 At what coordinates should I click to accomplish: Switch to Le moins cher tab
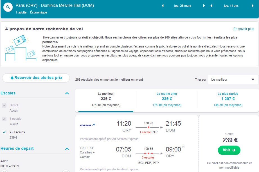[x=167, y=99]
